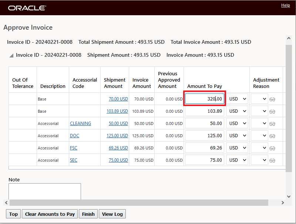Screen dimensions: 296x224
Task: Click Total Shipment Amount : 493.15 USD text
Action: click(x=121, y=42)
